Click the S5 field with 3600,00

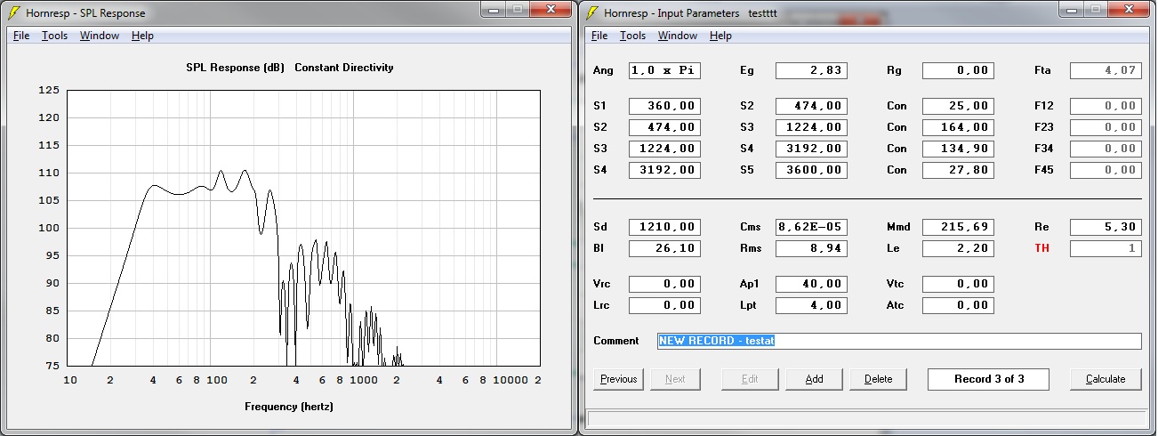811,170
